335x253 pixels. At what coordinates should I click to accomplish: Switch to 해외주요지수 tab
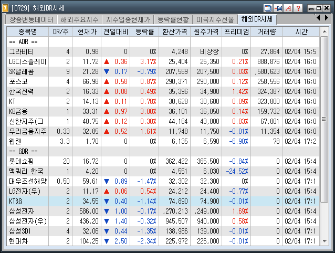79,19
